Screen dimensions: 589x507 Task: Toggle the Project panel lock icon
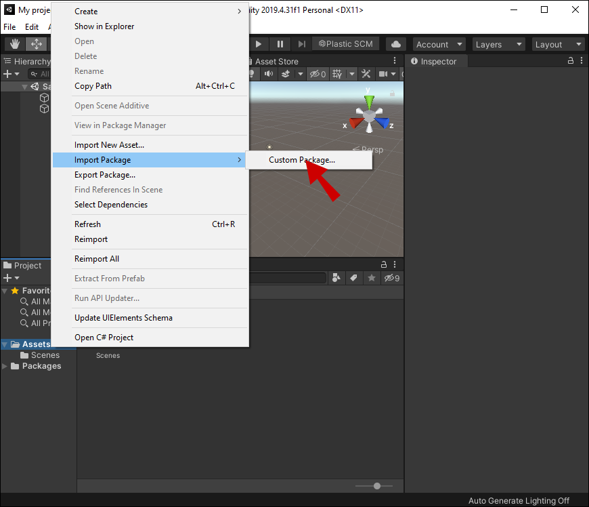pyautogui.click(x=383, y=264)
